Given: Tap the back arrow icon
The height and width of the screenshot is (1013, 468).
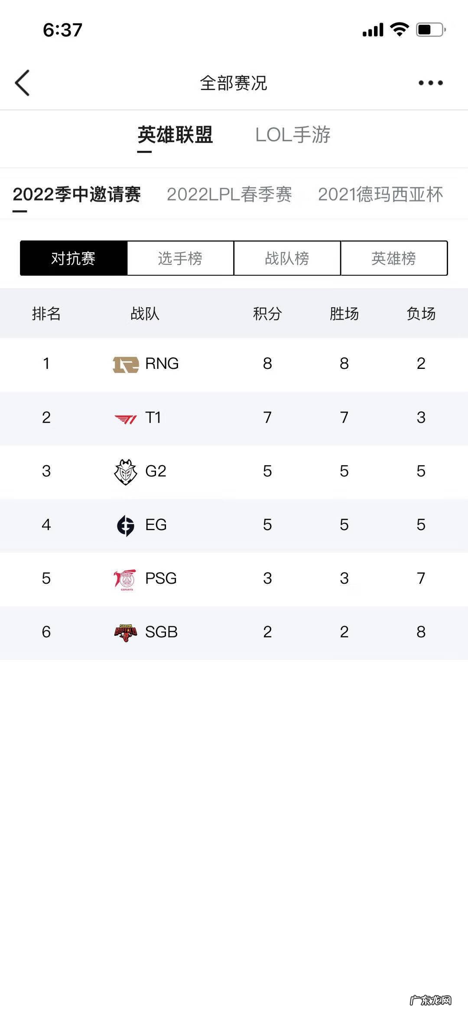Looking at the screenshot, I should click(23, 82).
